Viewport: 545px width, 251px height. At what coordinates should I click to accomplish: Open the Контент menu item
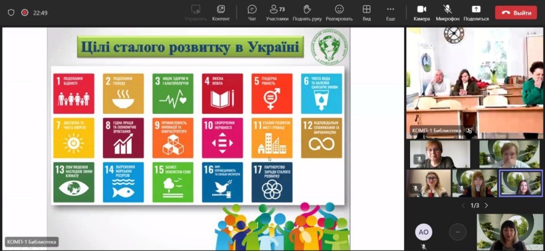tap(221, 13)
